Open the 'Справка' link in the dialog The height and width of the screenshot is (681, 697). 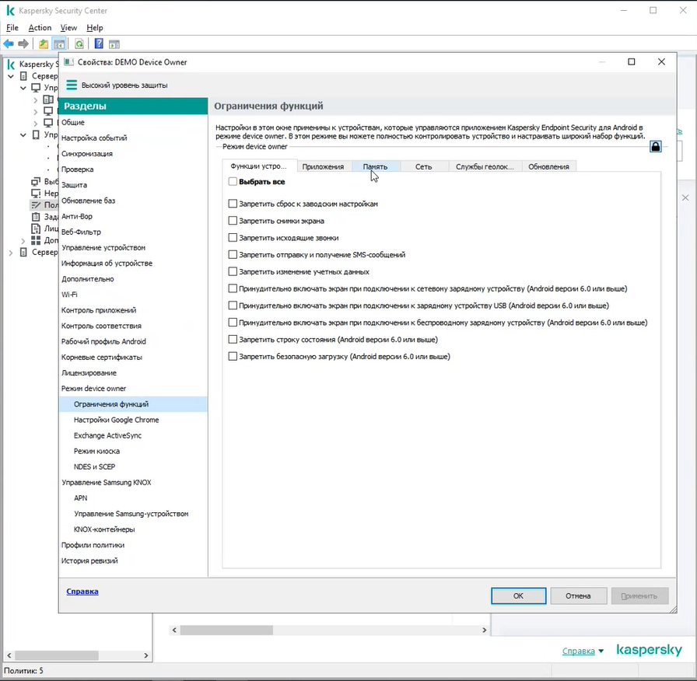[82, 592]
